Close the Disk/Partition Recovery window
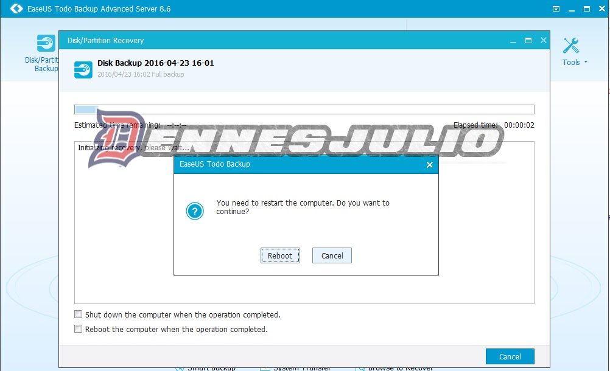The height and width of the screenshot is (371, 610). (544, 40)
